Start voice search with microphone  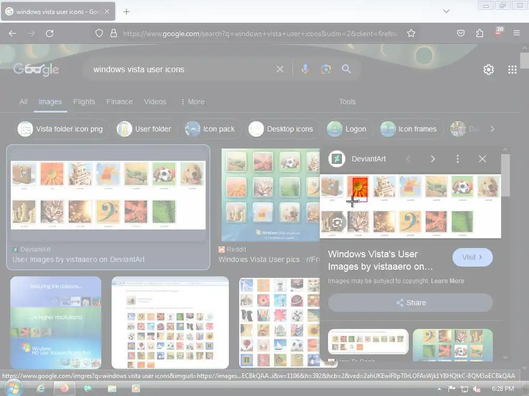pos(305,70)
